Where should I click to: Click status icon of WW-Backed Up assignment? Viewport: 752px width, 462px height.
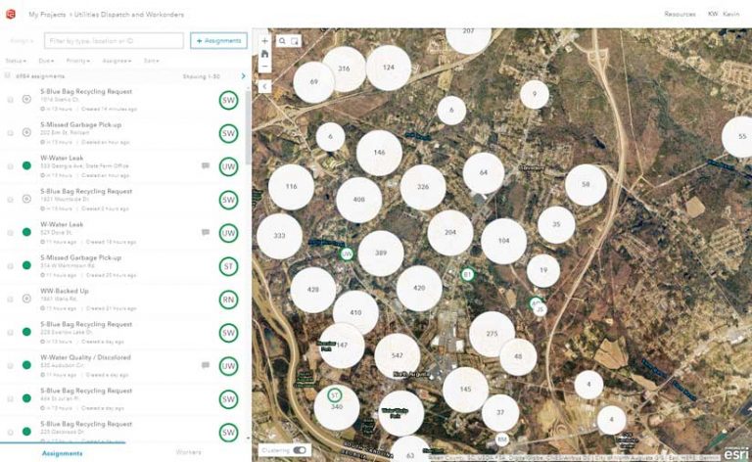[x=26, y=299]
